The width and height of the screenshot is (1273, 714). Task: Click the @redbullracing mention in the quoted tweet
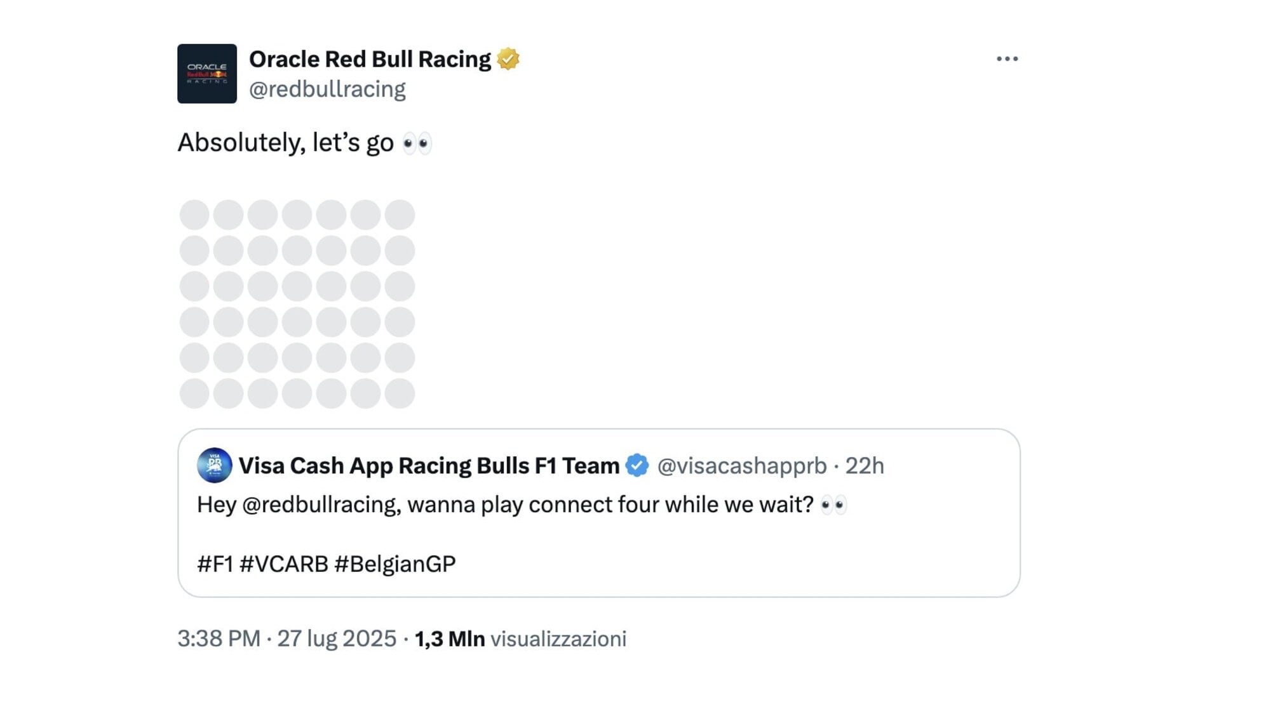click(320, 505)
